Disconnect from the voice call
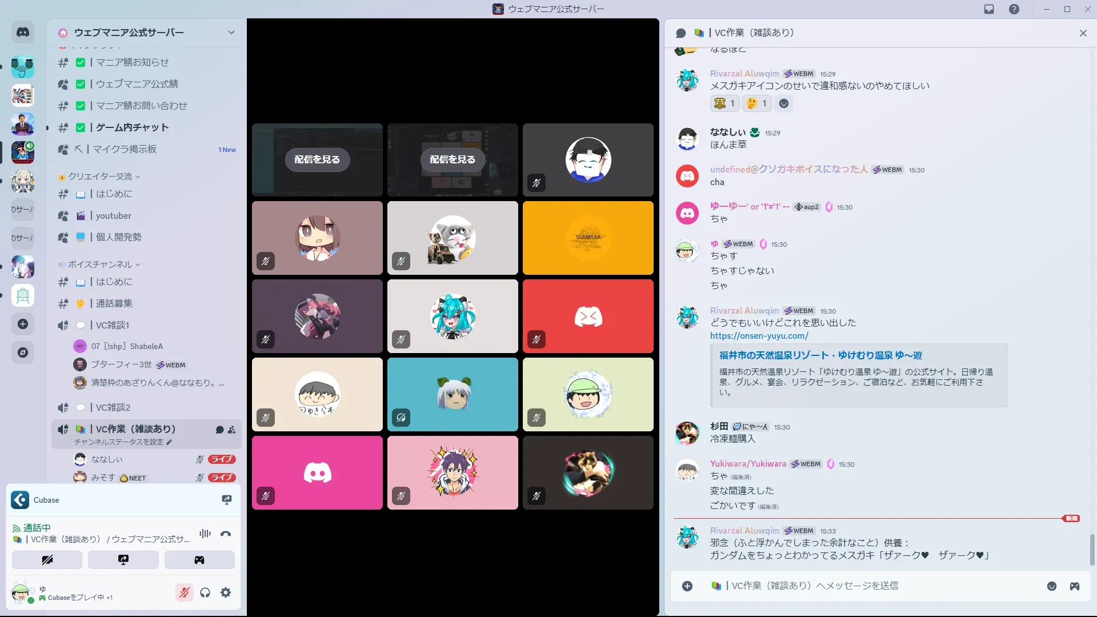 (226, 534)
